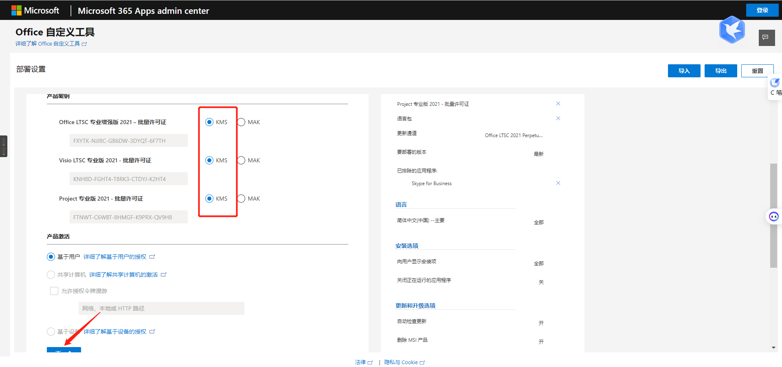Click the Microsoft logo icon
The width and height of the screenshot is (782, 367).
(16, 11)
